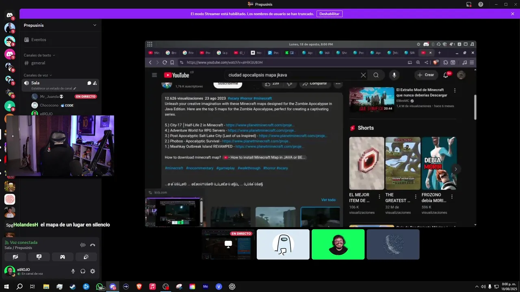This screenshot has width=520, height=292.
Task: Open the general text channel
Action: (x=60, y=63)
